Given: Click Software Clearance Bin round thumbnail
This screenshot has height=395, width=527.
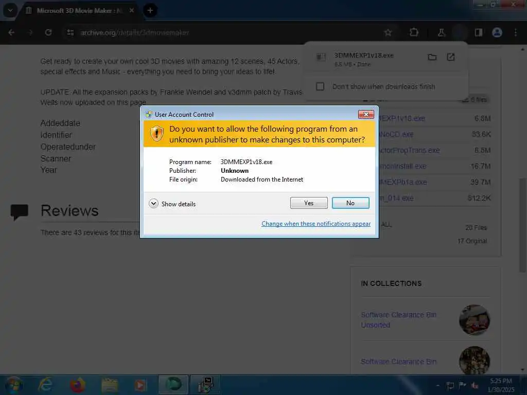Looking at the screenshot, I should [474, 361].
